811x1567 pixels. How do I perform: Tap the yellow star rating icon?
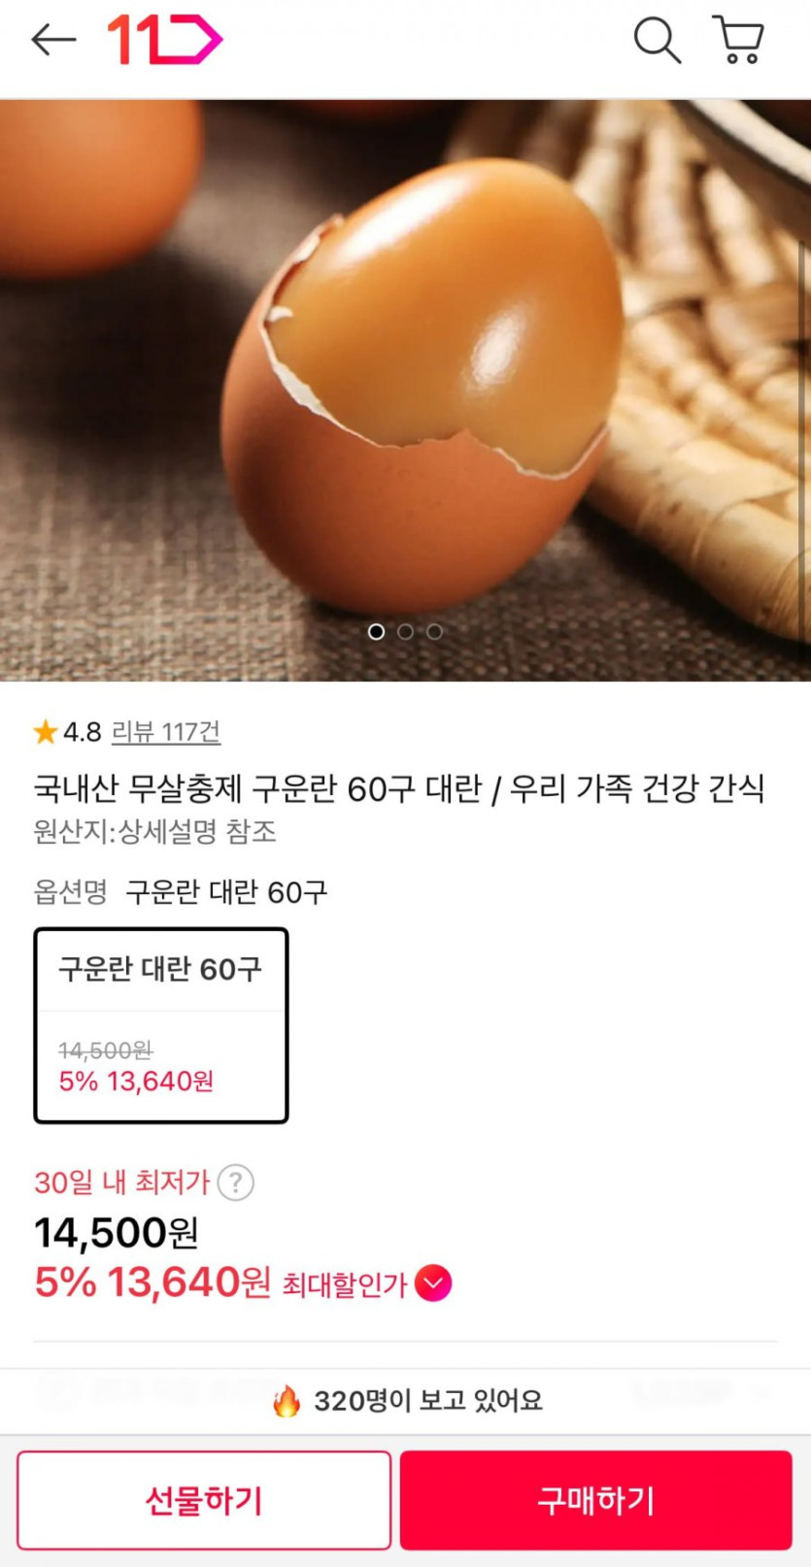45,732
